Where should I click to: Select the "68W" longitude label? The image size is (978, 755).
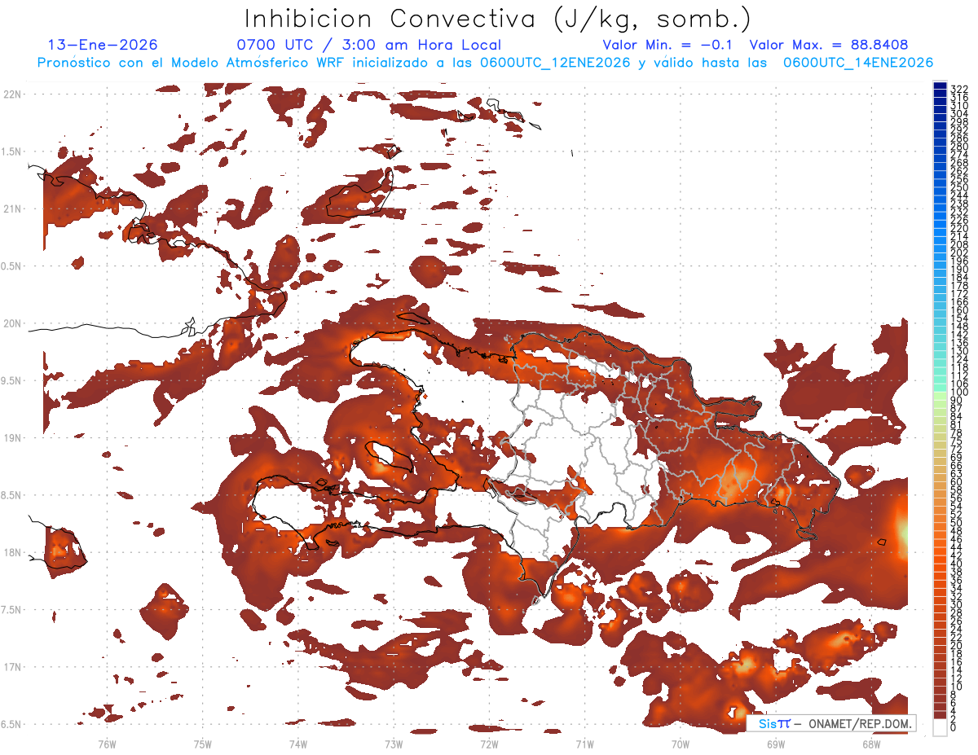tap(870, 744)
